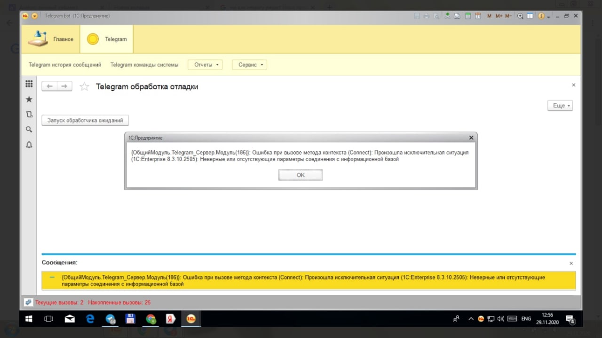Screen dimensions: 602x338
Task: Open the yellow info/about icon
Action: point(541,16)
